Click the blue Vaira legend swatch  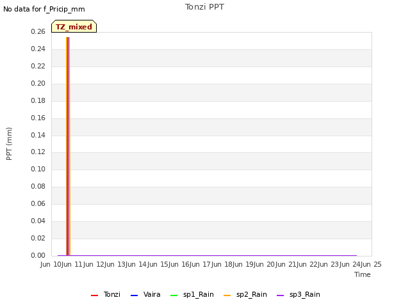coord(134,295)
